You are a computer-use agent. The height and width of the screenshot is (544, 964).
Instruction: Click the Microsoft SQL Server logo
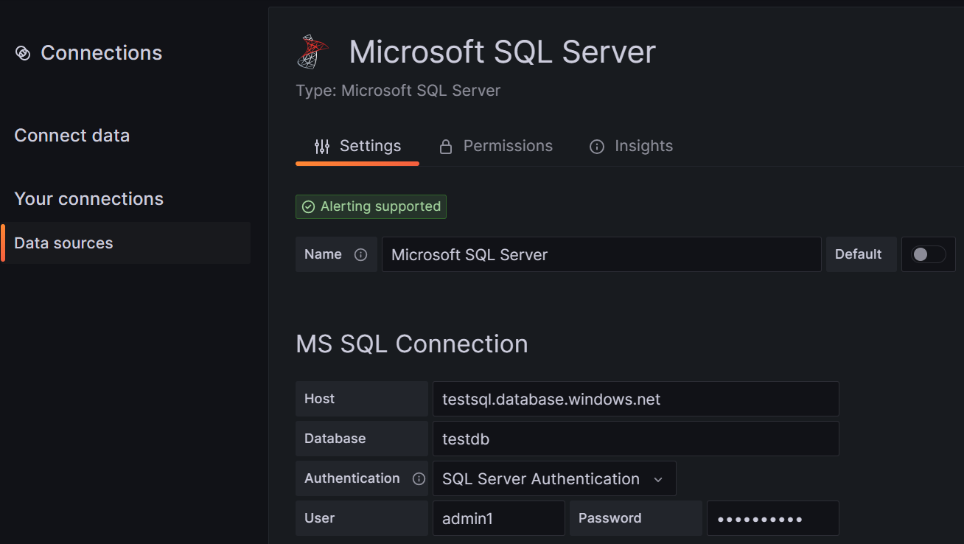point(312,52)
